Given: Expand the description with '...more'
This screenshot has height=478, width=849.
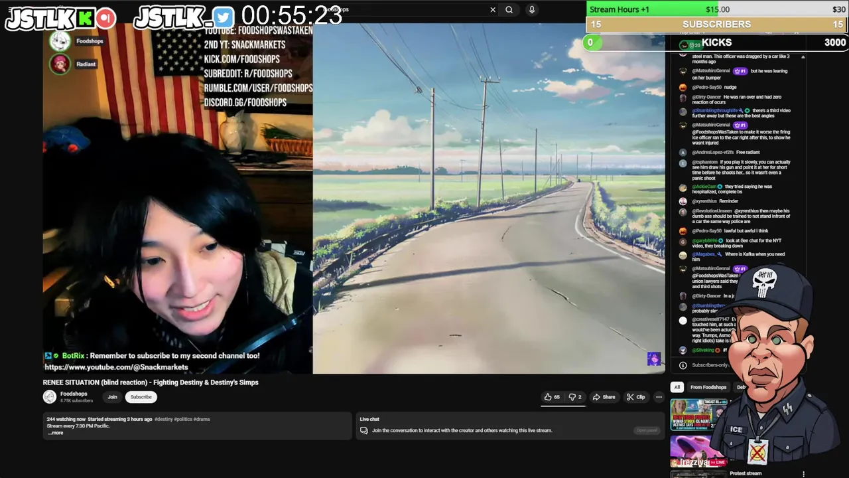Looking at the screenshot, I should [x=56, y=433].
